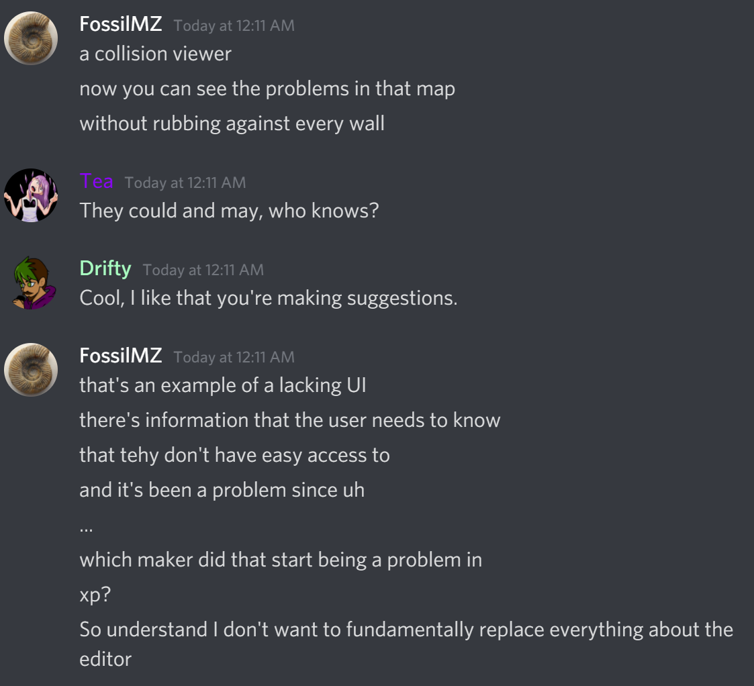Click timestamp on FossilMZ's first message group
Screen dimensions: 754x686
234,26
